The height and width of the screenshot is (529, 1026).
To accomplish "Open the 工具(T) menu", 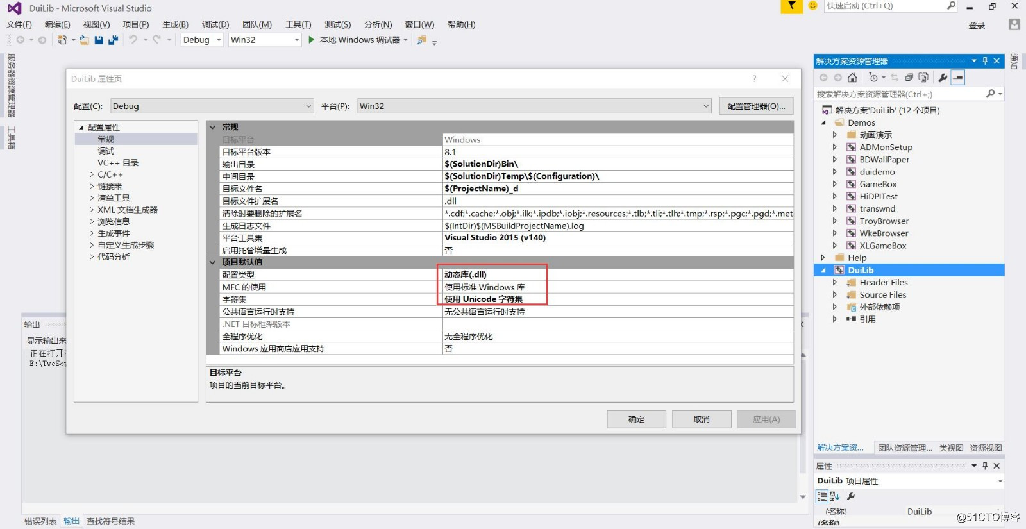I will [x=298, y=24].
